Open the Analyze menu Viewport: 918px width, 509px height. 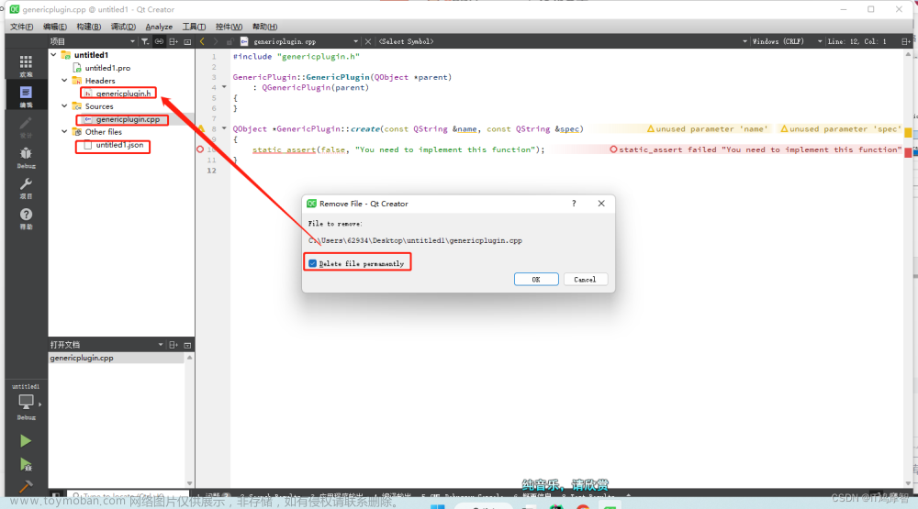pos(159,27)
